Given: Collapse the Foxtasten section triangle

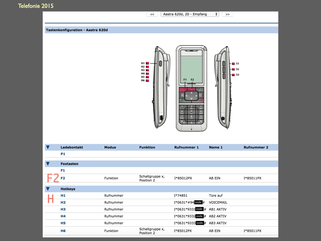Looking at the screenshot, I should 48,164.
